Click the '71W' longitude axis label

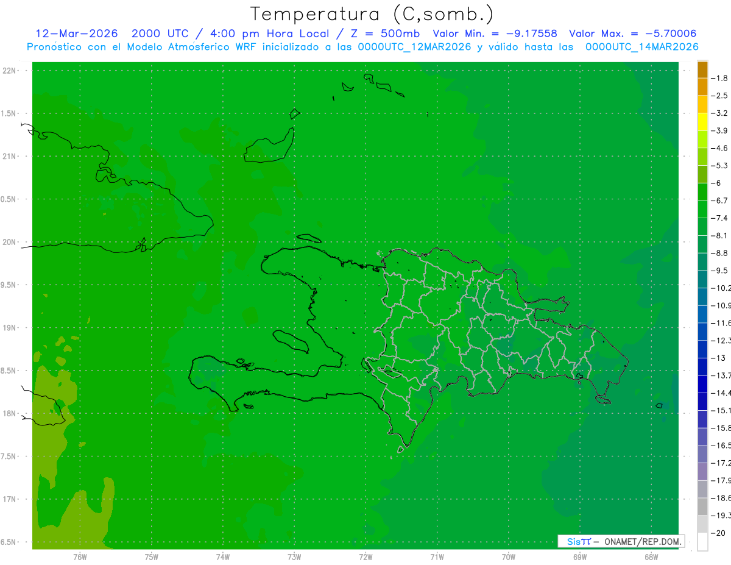click(437, 557)
